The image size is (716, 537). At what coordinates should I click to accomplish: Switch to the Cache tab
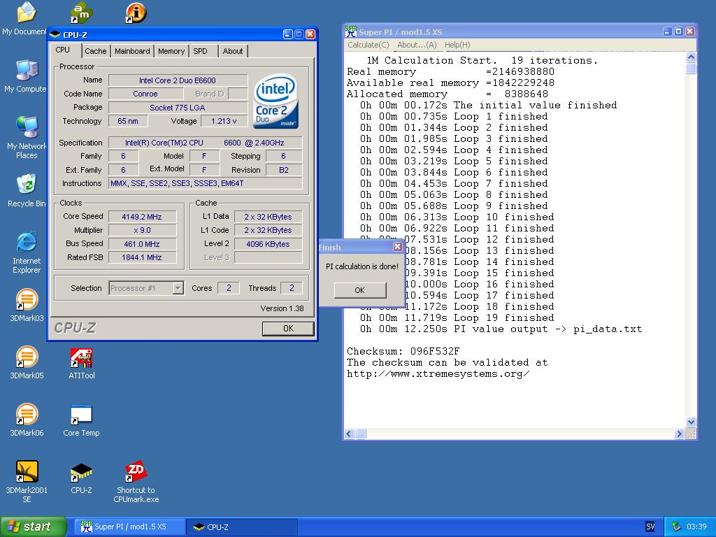coord(95,51)
